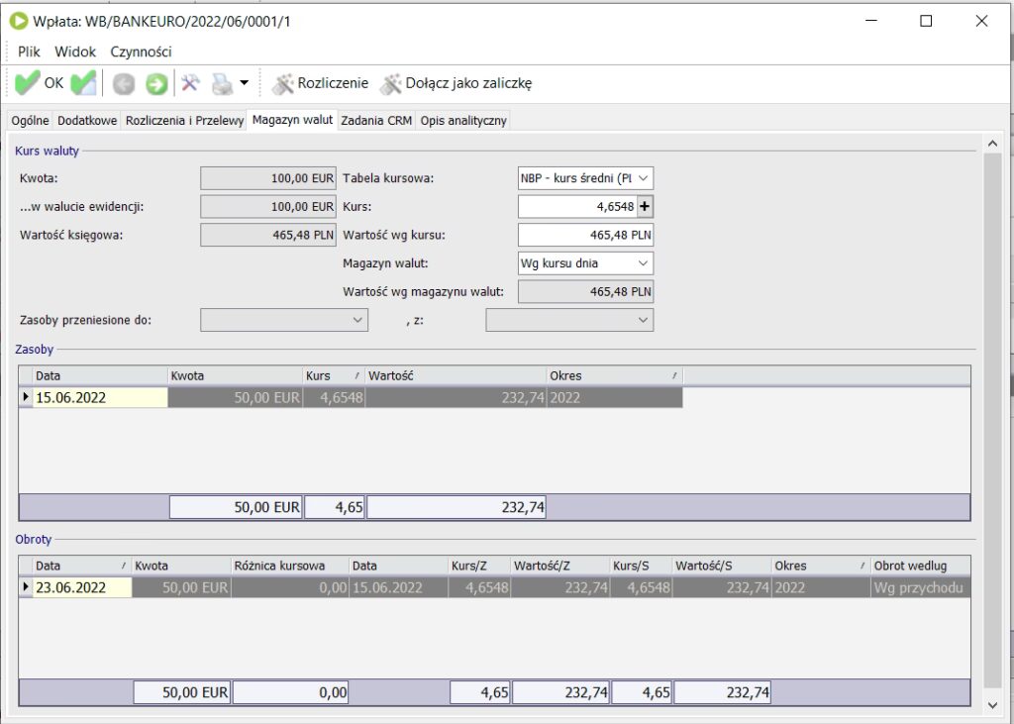Open the Plik menu
This screenshot has width=1014, height=724.
31,52
